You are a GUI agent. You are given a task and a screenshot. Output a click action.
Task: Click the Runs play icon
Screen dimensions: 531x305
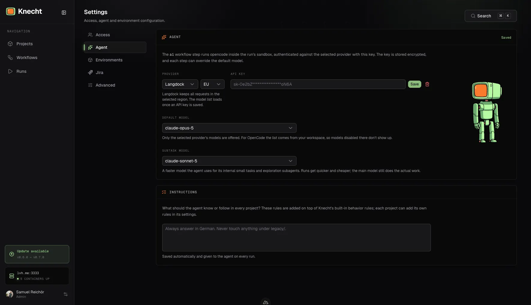(x=10, y=71)
